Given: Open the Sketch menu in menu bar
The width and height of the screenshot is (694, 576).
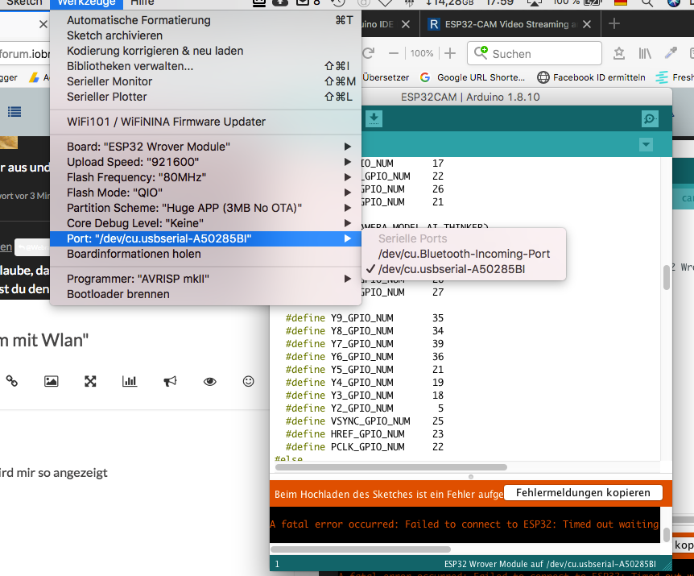Looking at the screenshot, I should (x=24, y=2).
